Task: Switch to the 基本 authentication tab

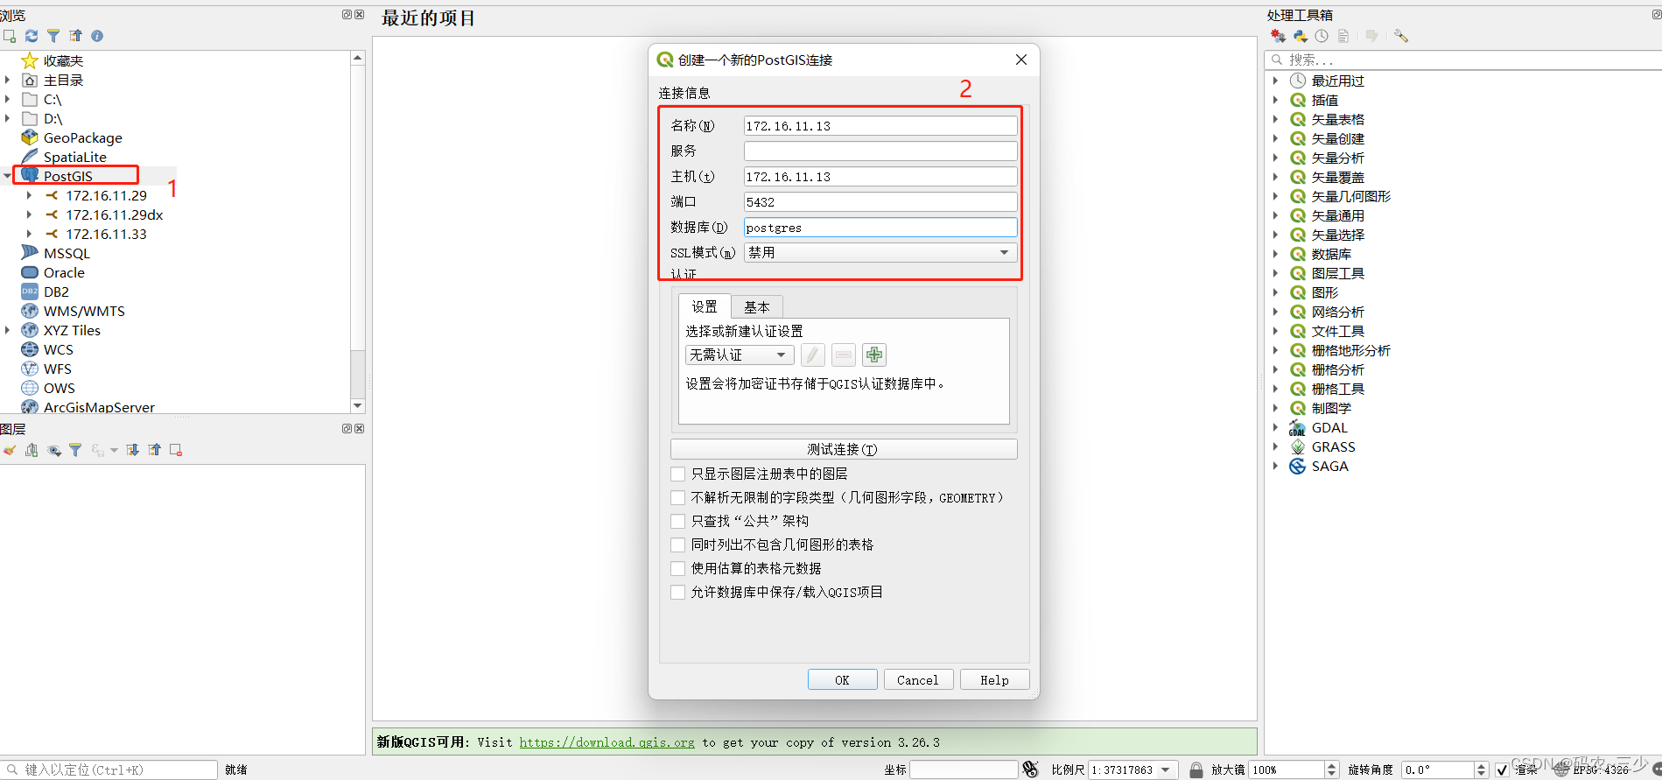Action: tap(757, 307)
